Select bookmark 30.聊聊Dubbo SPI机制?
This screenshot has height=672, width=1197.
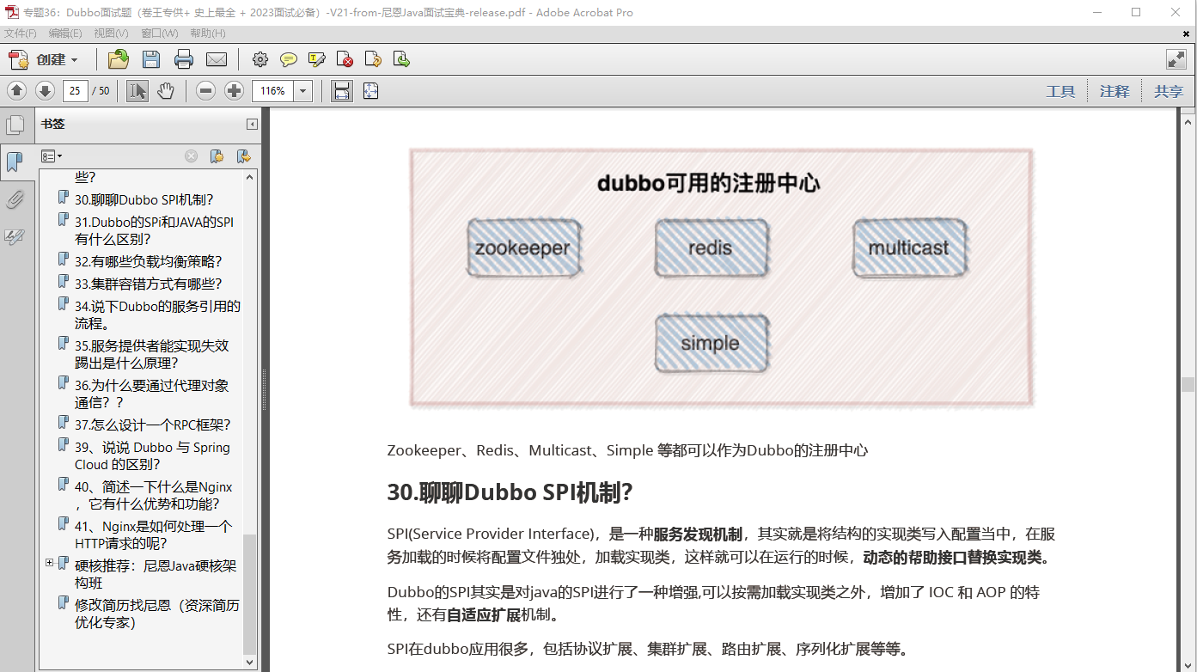[144, 199]
